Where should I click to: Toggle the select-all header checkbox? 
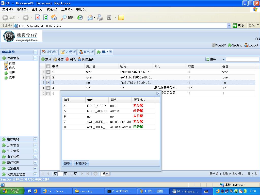[x=48, y=66]
